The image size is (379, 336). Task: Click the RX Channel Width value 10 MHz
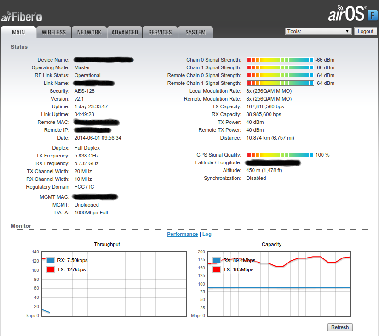[83, 179]
